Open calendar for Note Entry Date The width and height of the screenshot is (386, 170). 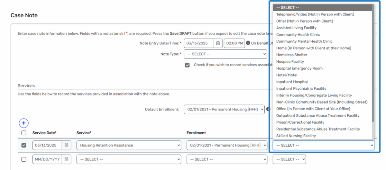(x=218, y=43)
